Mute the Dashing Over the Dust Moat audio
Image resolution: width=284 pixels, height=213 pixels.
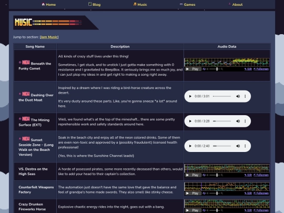pyautogui.click(x=238, y=96)
